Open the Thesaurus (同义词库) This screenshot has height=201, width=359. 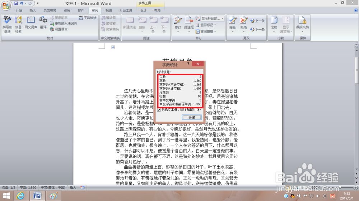click(x=31, y=23)
